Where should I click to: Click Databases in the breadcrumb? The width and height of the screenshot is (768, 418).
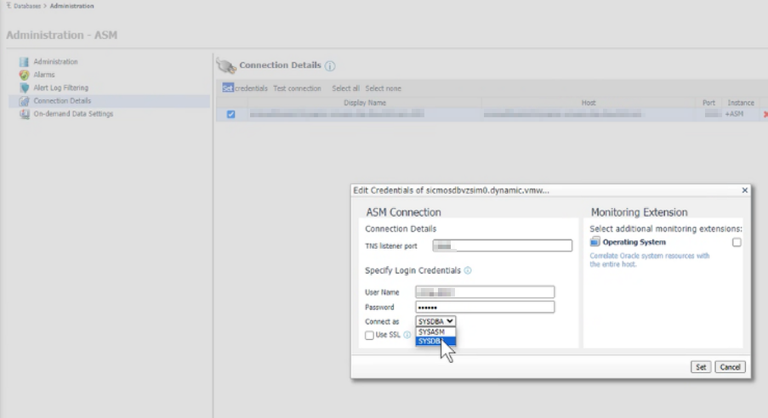27,6
